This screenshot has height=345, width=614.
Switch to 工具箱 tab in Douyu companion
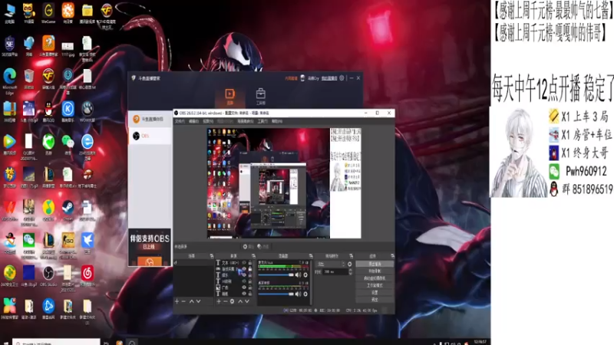(261, 97)
